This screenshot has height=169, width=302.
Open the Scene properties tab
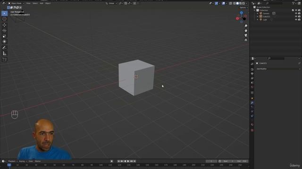252,83
